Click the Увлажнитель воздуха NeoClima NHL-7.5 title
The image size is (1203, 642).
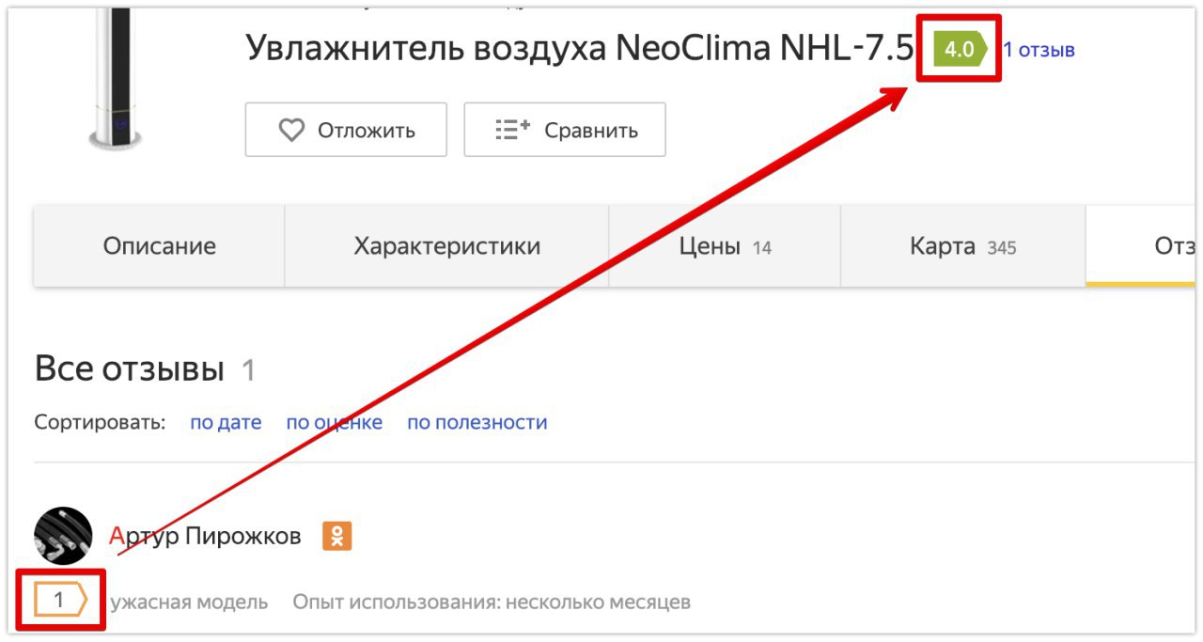580,48
